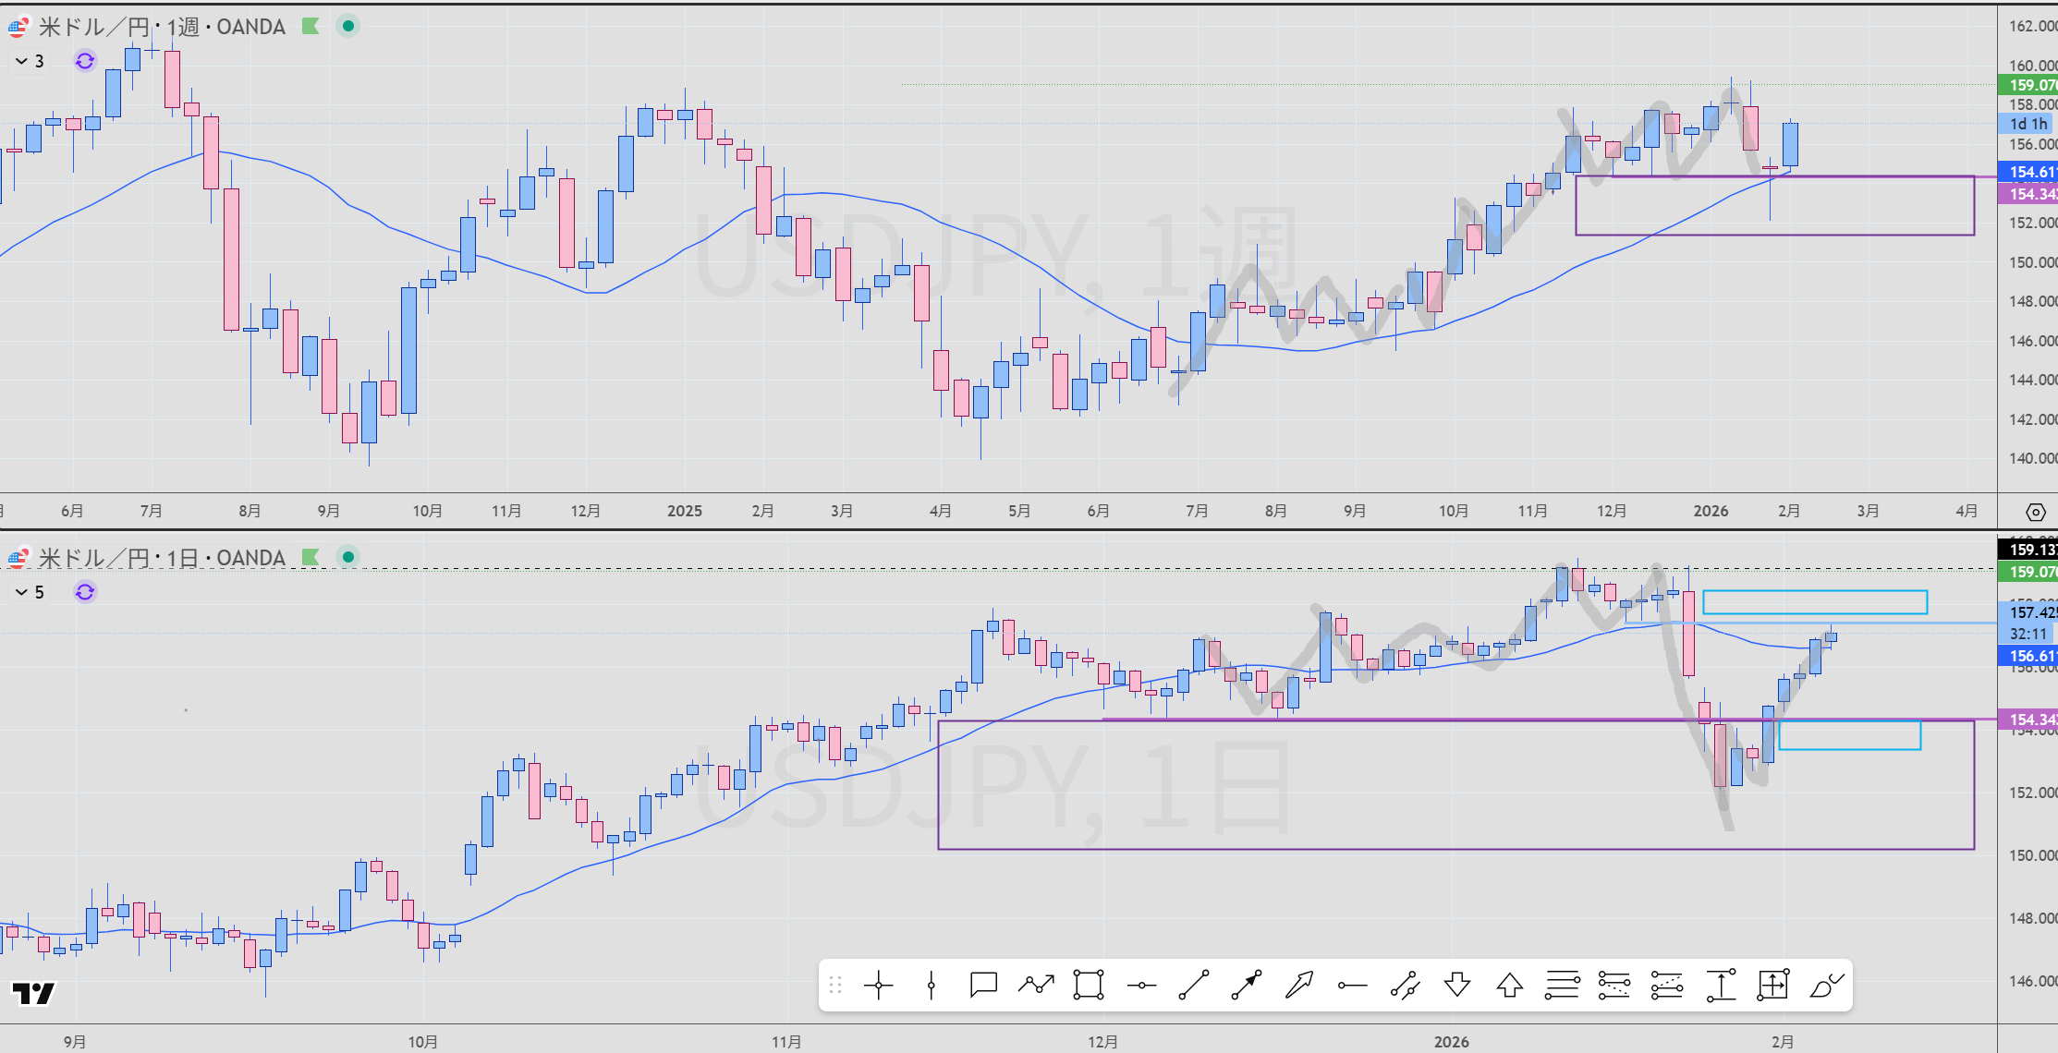Select the parallel channel tool
The height and width of the screenshot is (1053, 2058).
tap(1405, 986)
